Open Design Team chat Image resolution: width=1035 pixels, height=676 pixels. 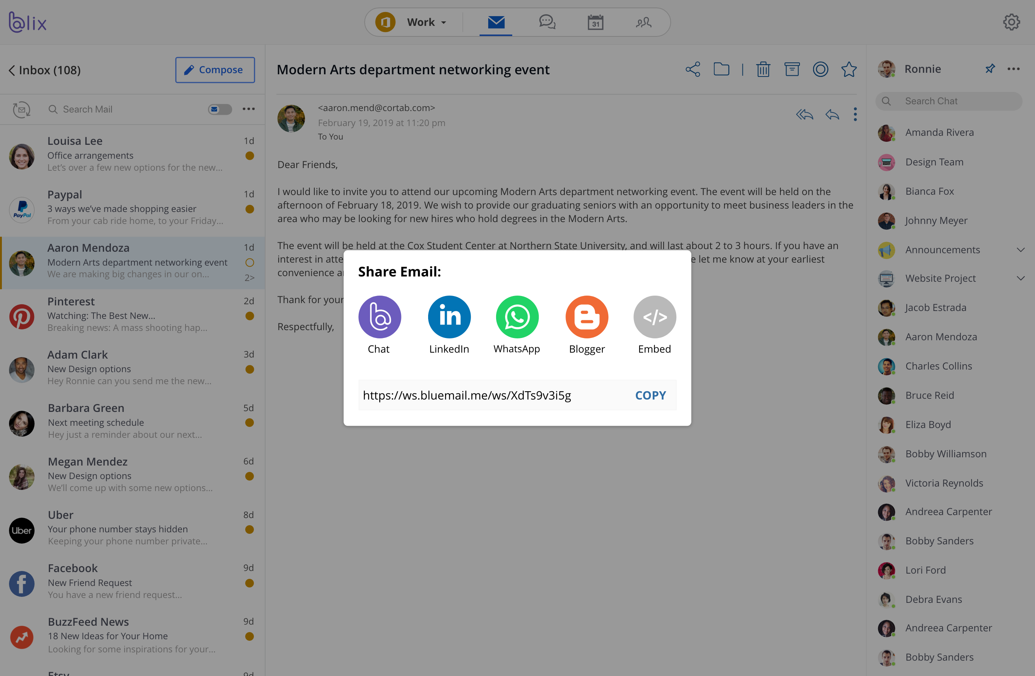click(950, 162)
